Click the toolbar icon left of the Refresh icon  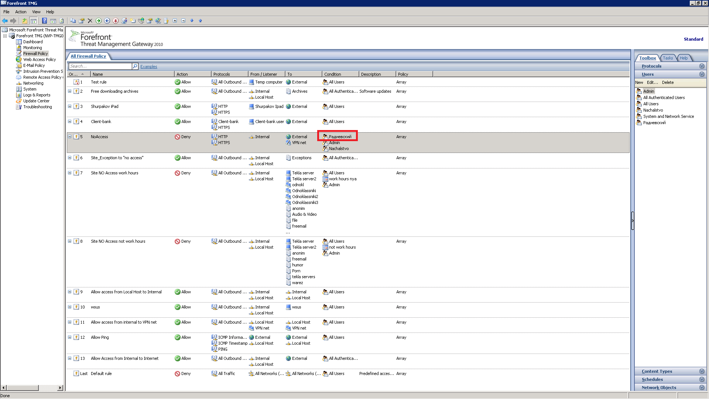(x=53, y=21)
